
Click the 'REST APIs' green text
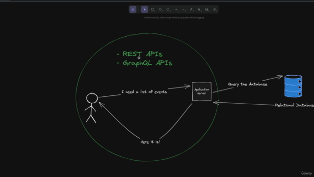tap(142, 54)
